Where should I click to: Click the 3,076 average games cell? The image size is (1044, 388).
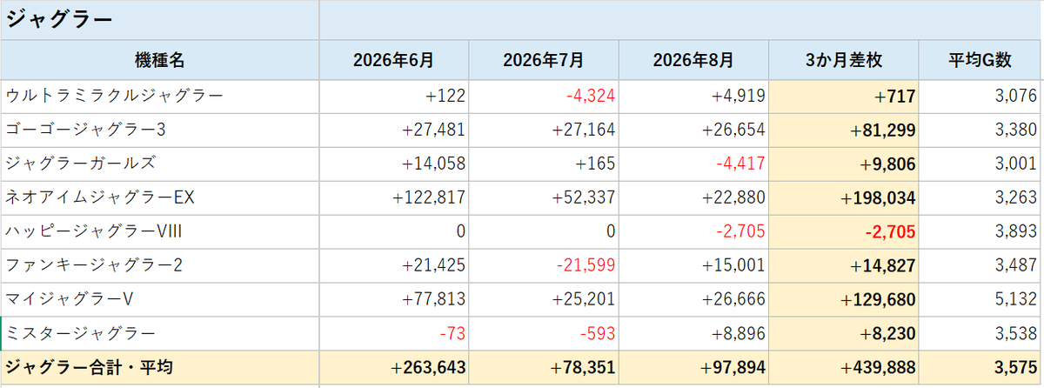tap(981, 97)
